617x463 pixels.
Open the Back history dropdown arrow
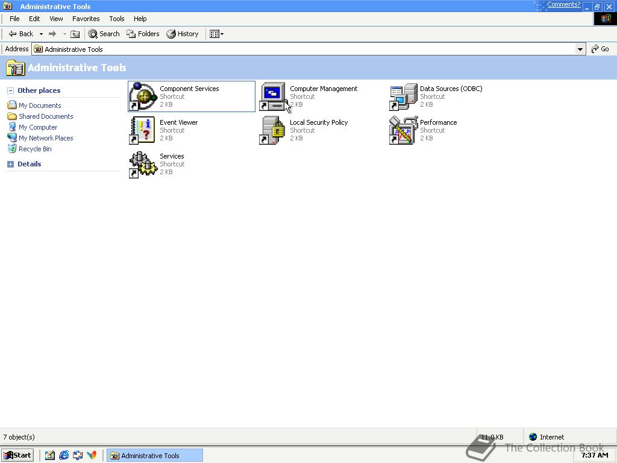point(41,34)
